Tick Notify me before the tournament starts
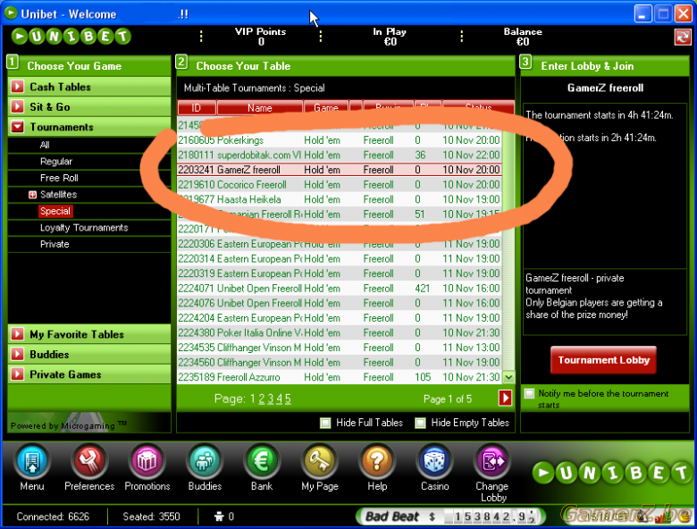 tap(529, 393)
